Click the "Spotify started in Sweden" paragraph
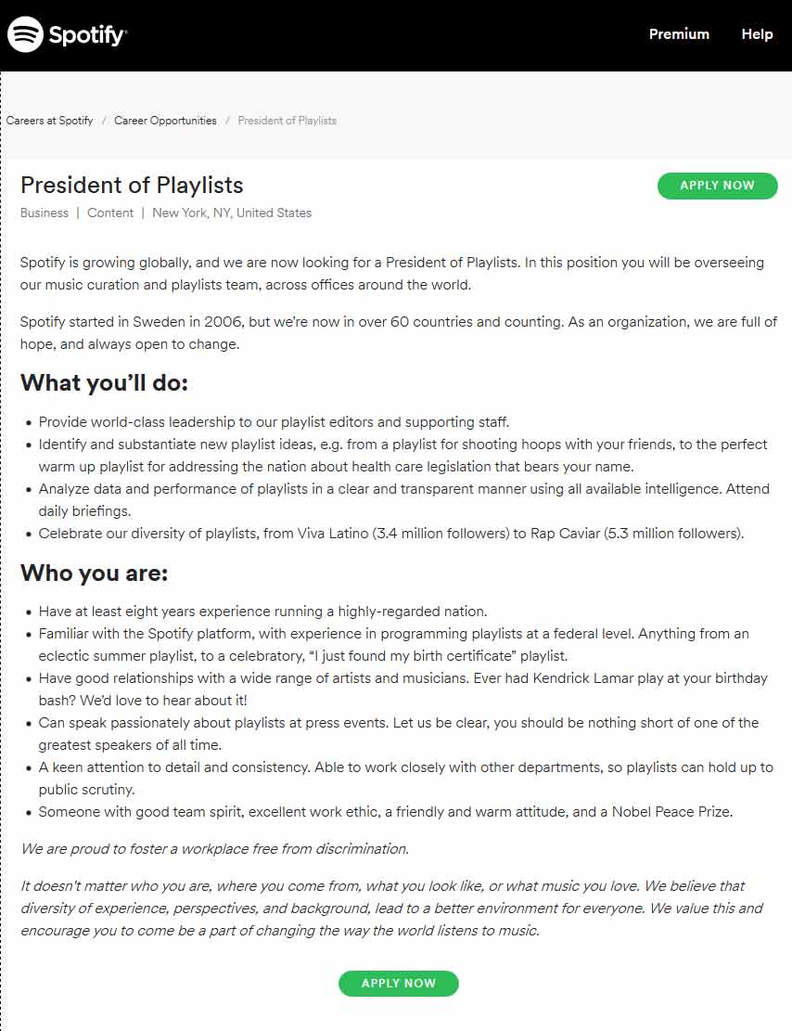The image size is (792, 1031). (399, 332)
